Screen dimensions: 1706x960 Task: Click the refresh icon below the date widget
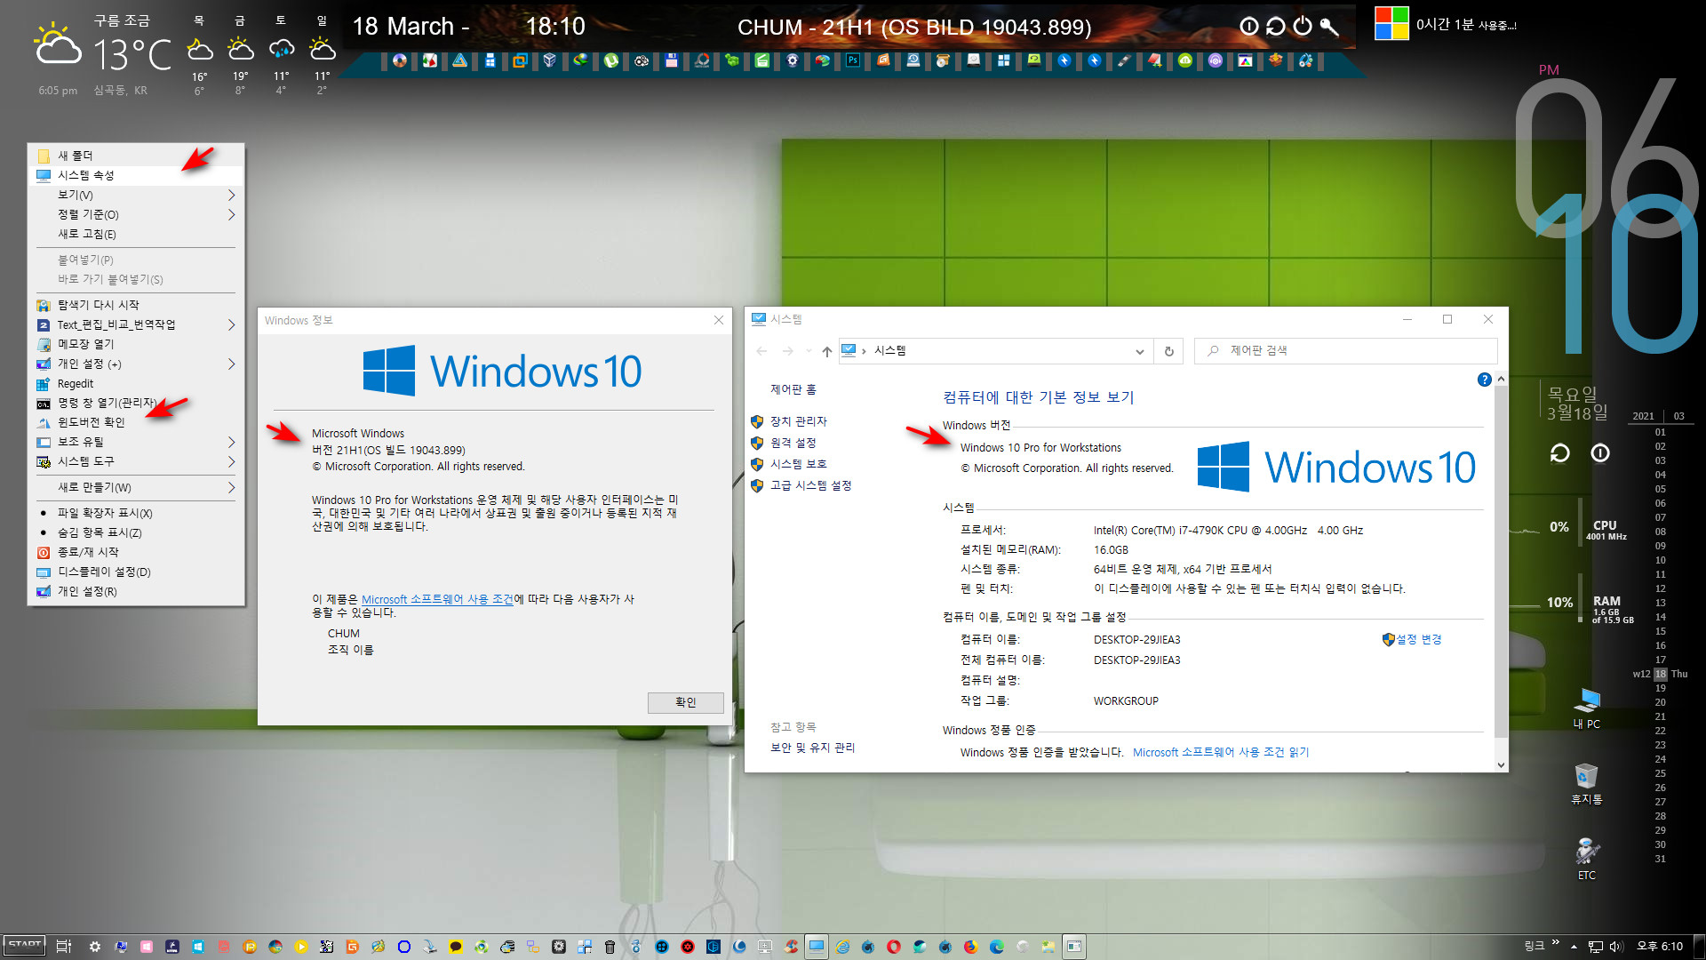coord(1559,453)
